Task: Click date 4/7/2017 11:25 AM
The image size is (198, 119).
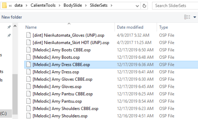Action: pyautogui.click(x=134, y=42)
